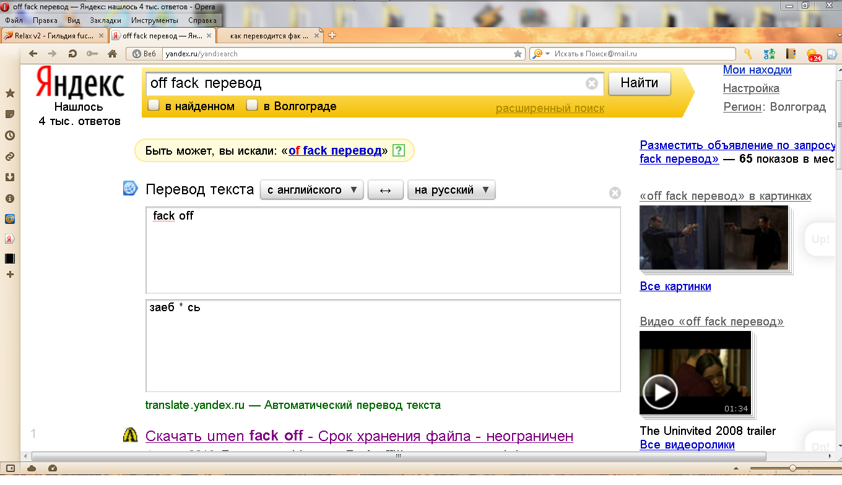The height and width of the screenshot is (485, 842).
Task: Play the 'The Uninvited 2008 trailer' video thumbnail
Action: 694,373
